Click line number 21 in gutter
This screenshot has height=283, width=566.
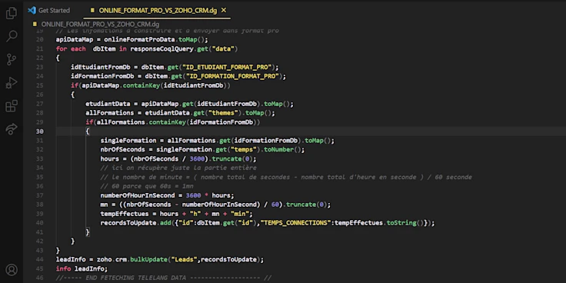pos(40,48)
